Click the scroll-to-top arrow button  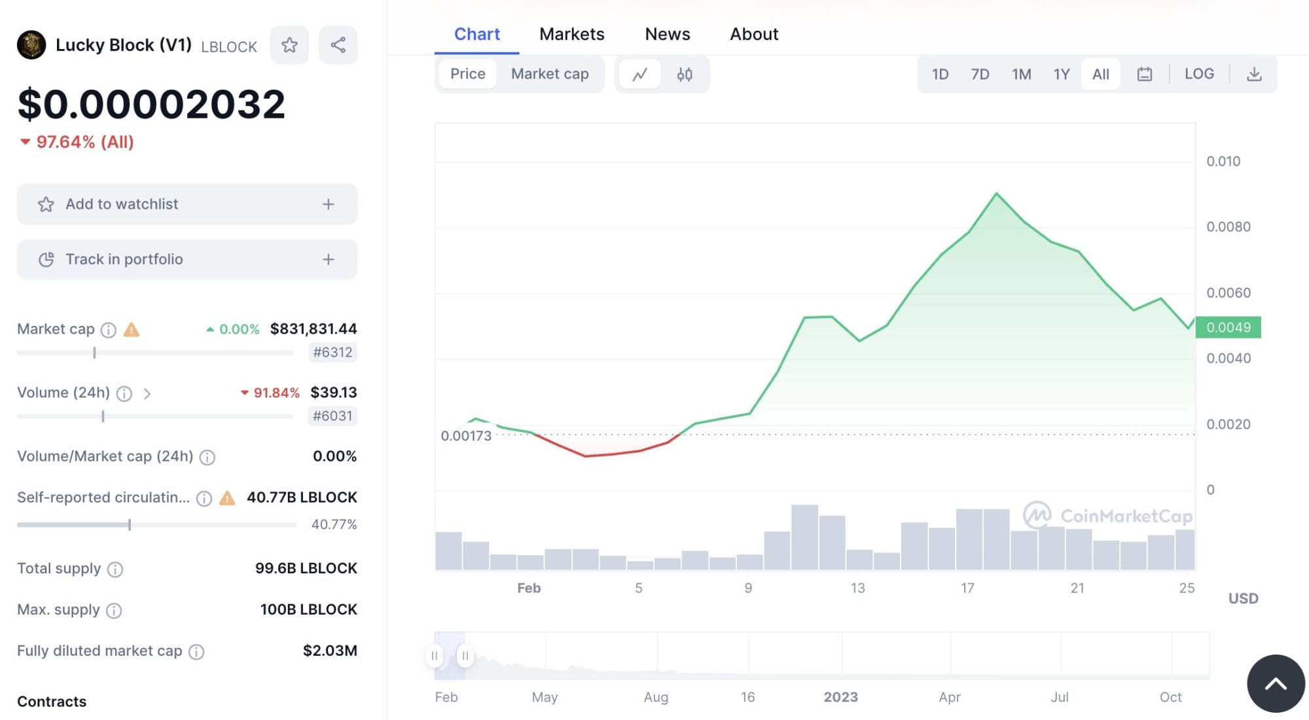[1275, 683]
